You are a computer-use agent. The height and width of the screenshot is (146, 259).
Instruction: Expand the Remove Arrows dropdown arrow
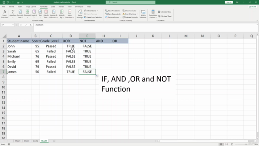121,17
